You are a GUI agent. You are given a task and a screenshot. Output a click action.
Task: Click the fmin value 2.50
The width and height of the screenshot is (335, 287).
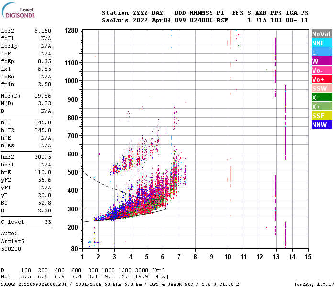click(45, 84)
